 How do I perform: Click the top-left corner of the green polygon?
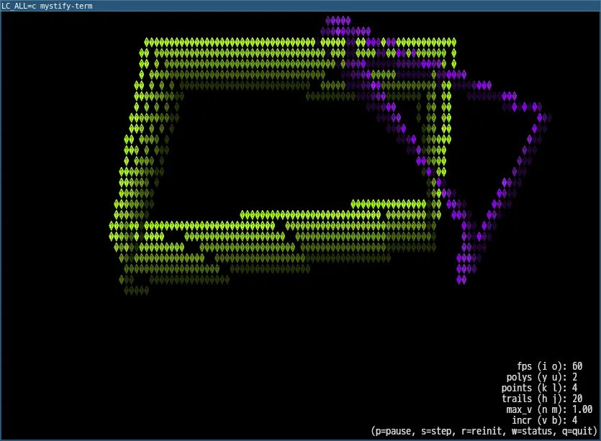coord(147,42)
